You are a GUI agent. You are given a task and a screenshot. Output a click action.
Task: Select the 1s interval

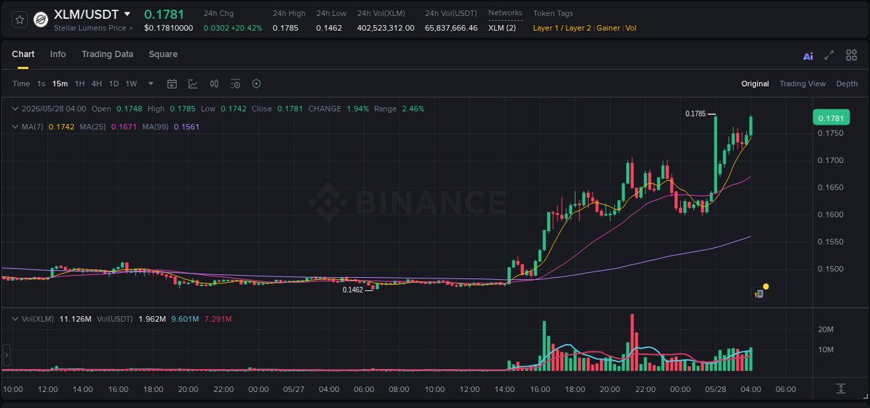(x=41, y=84)
